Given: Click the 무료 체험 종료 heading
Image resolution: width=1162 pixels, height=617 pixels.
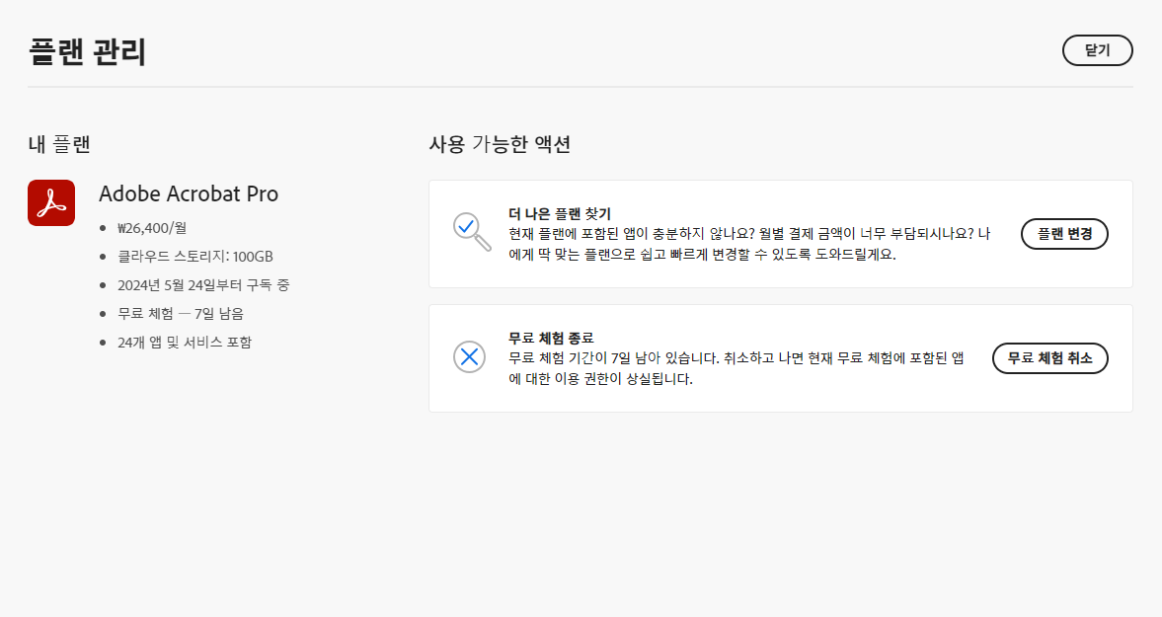Looking at the screenshot, I should pyautogui.click(x=551, y=339).
